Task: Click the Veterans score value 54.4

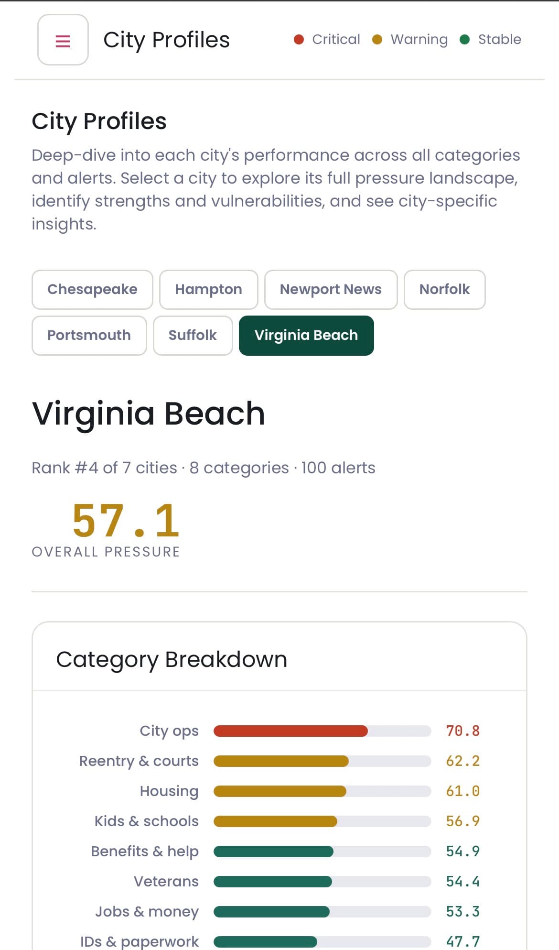Action: [x=462, y=882]
